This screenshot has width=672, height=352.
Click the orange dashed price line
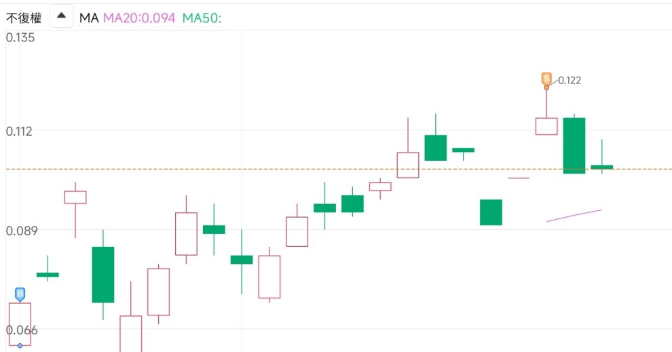coord(339,169)
